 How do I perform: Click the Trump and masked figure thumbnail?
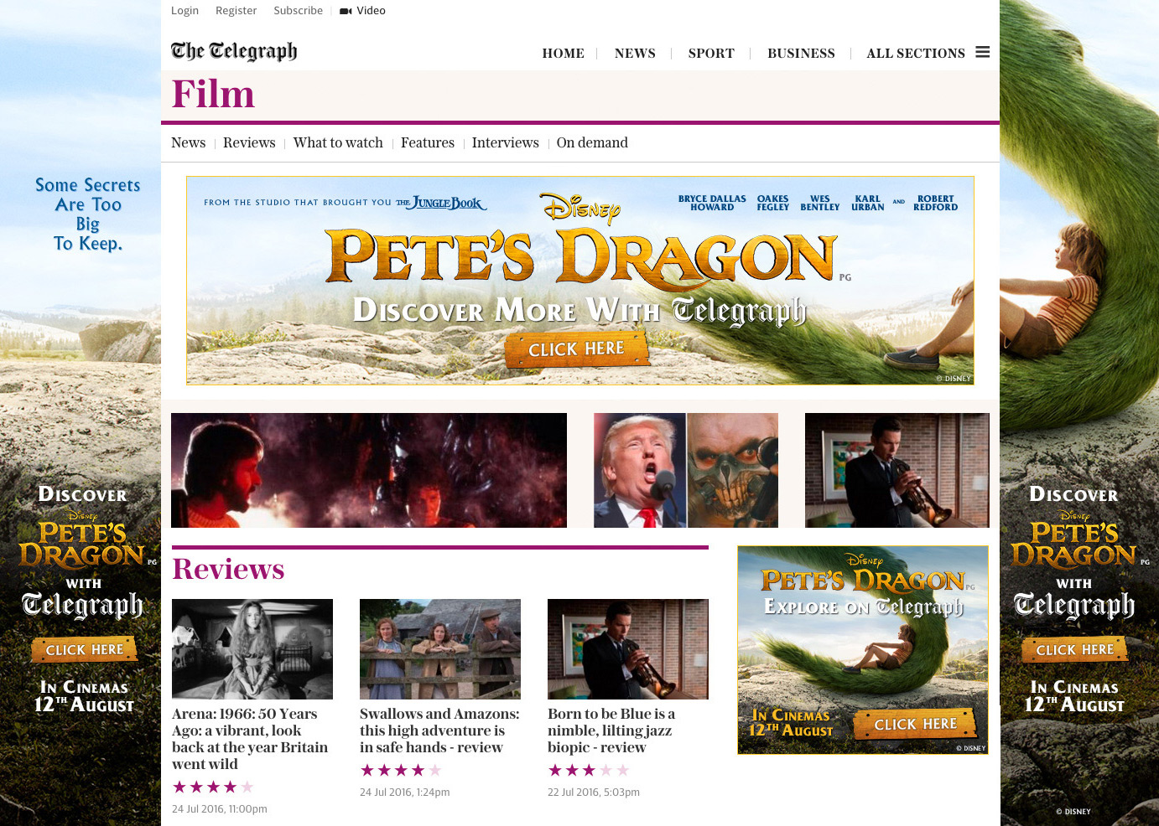686,470
